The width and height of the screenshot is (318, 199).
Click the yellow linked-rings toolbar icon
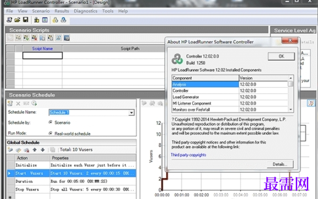coord(55,20)
